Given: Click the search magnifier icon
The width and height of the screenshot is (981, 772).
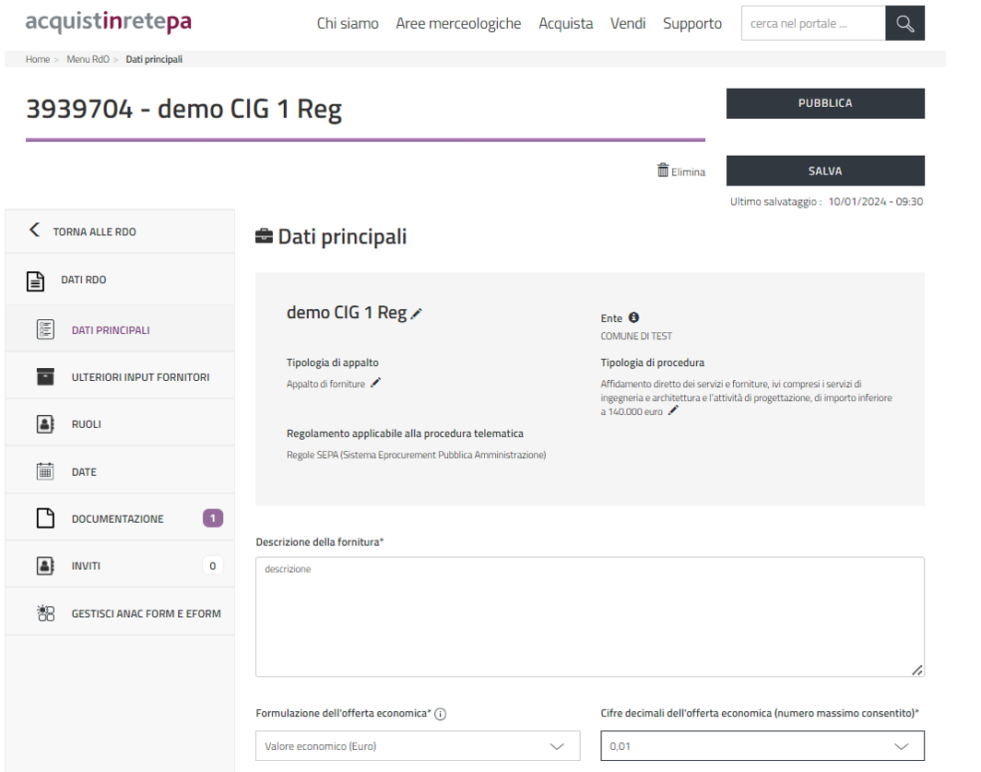Looking at the screenshot, I should [904, 24].
